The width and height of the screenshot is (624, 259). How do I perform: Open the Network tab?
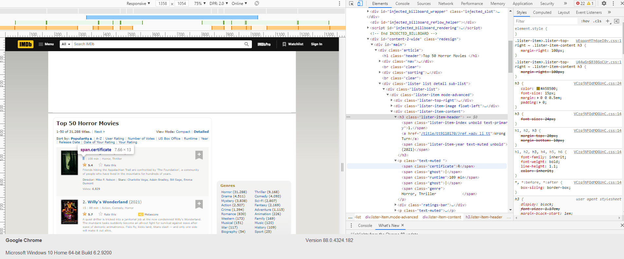[446, 4]
